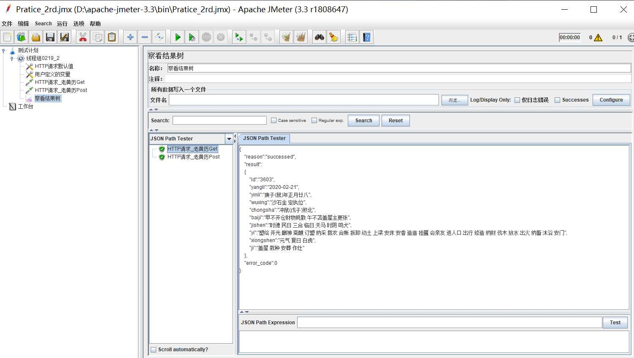Reset search with brush icon
The height and width of the screenshot is (358, 634).
tap(334, 37)
